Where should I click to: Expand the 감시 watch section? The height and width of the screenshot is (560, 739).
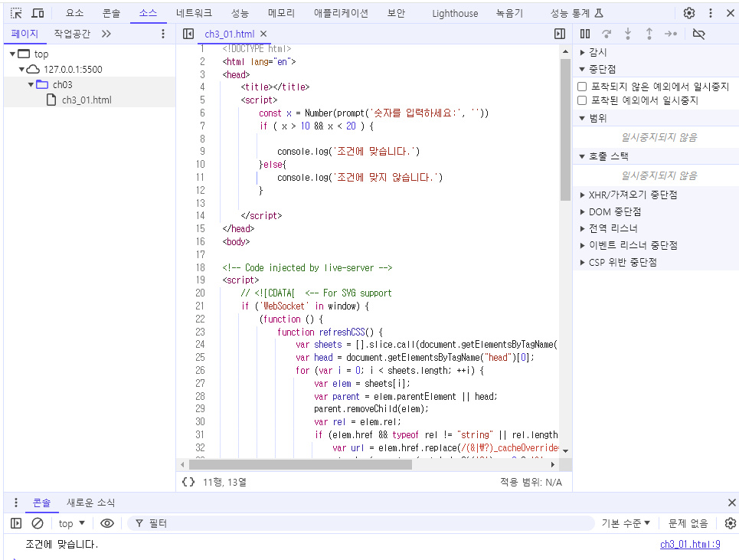tap(583, 52)
